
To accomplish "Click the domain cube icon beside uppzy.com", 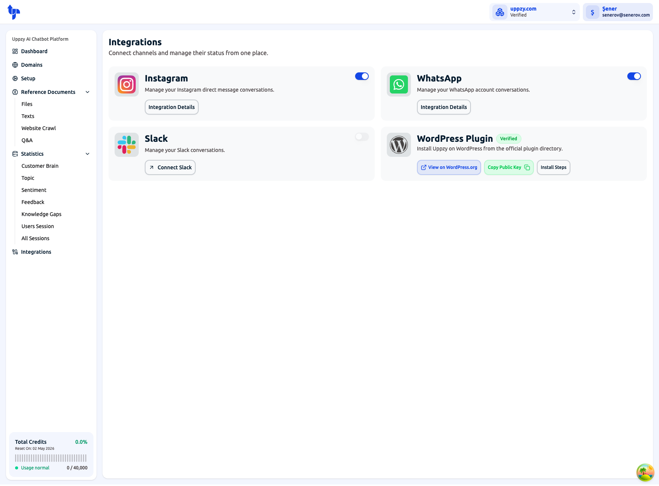I will click(x=500, y=12).
